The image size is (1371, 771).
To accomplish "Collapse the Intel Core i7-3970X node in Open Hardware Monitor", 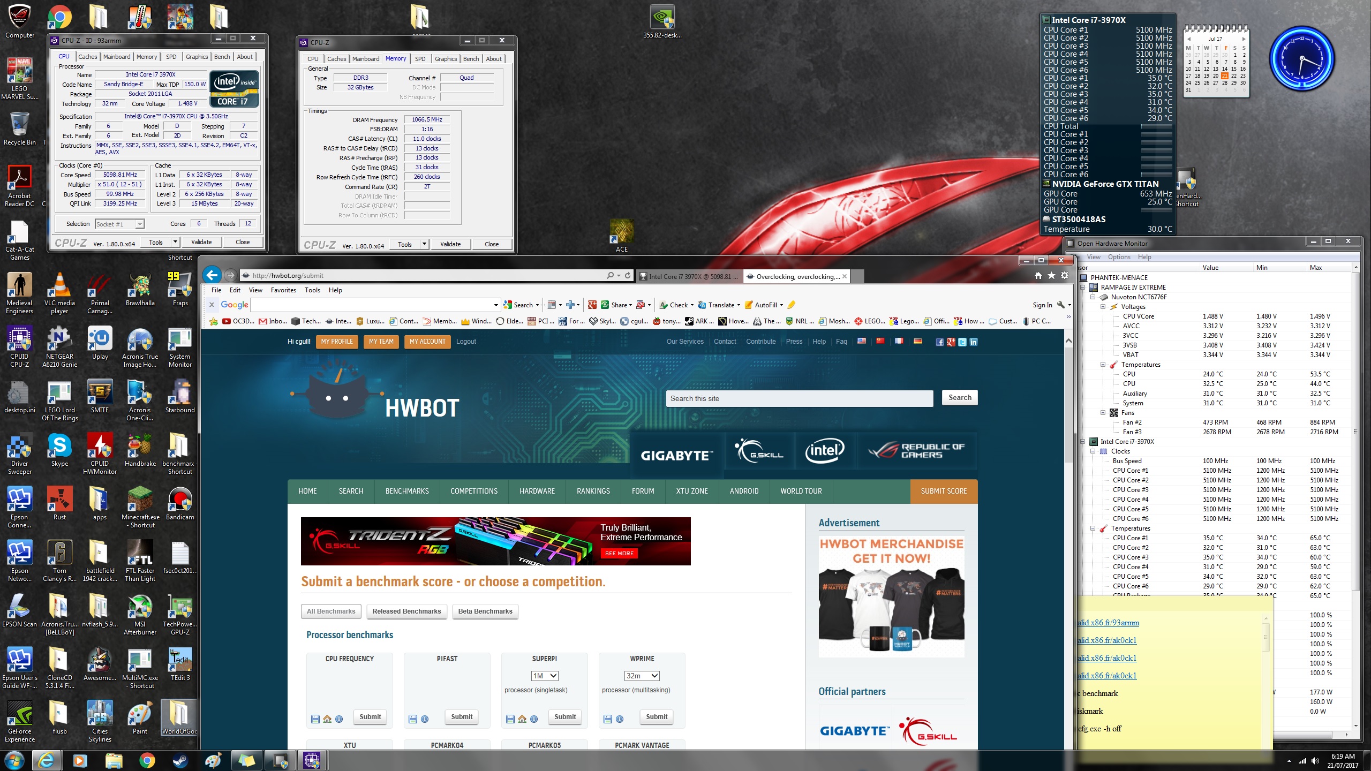I will (1082, 442).
